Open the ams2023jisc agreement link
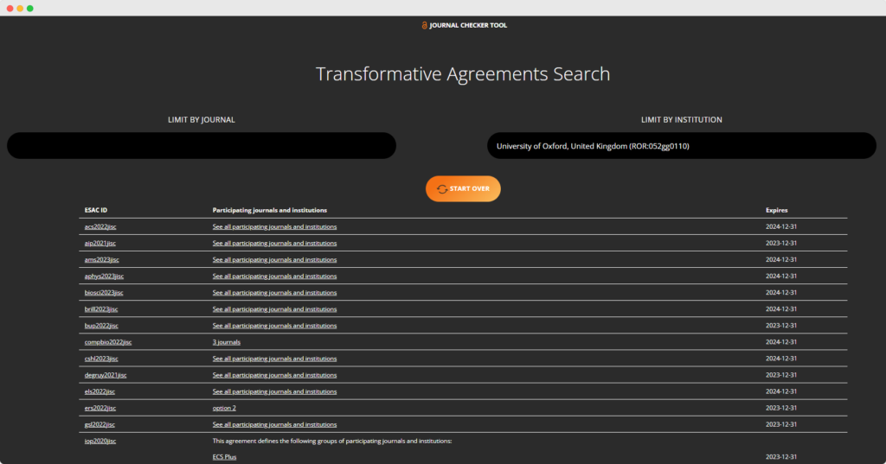The height and width of the screenshot is (464, 886). (102, 260)
